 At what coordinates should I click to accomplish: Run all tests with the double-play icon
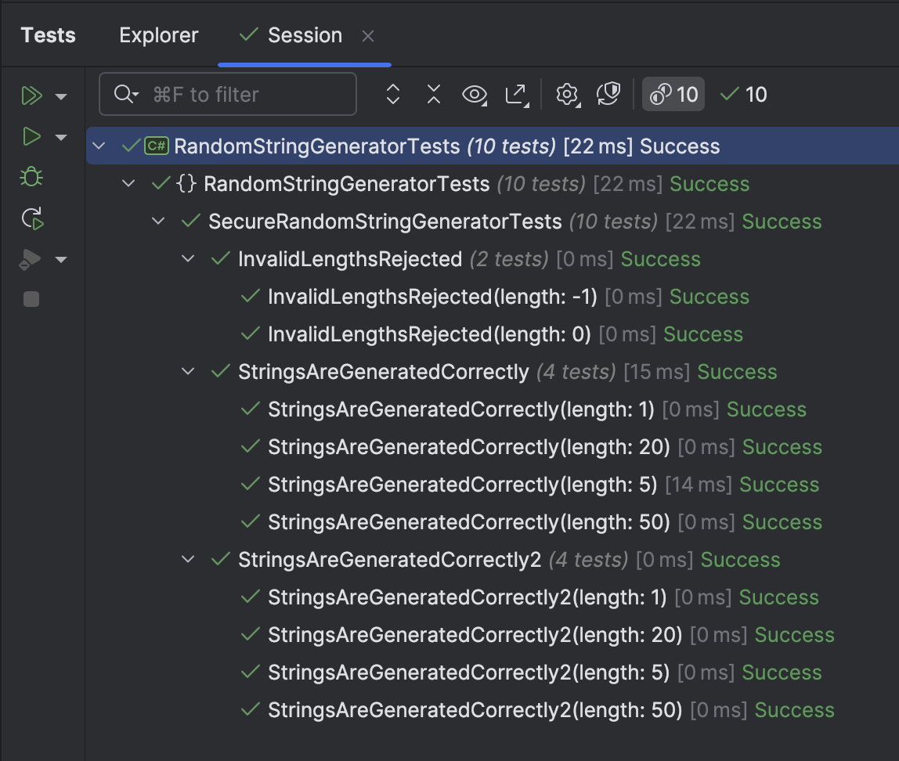[x=31, y=95]
